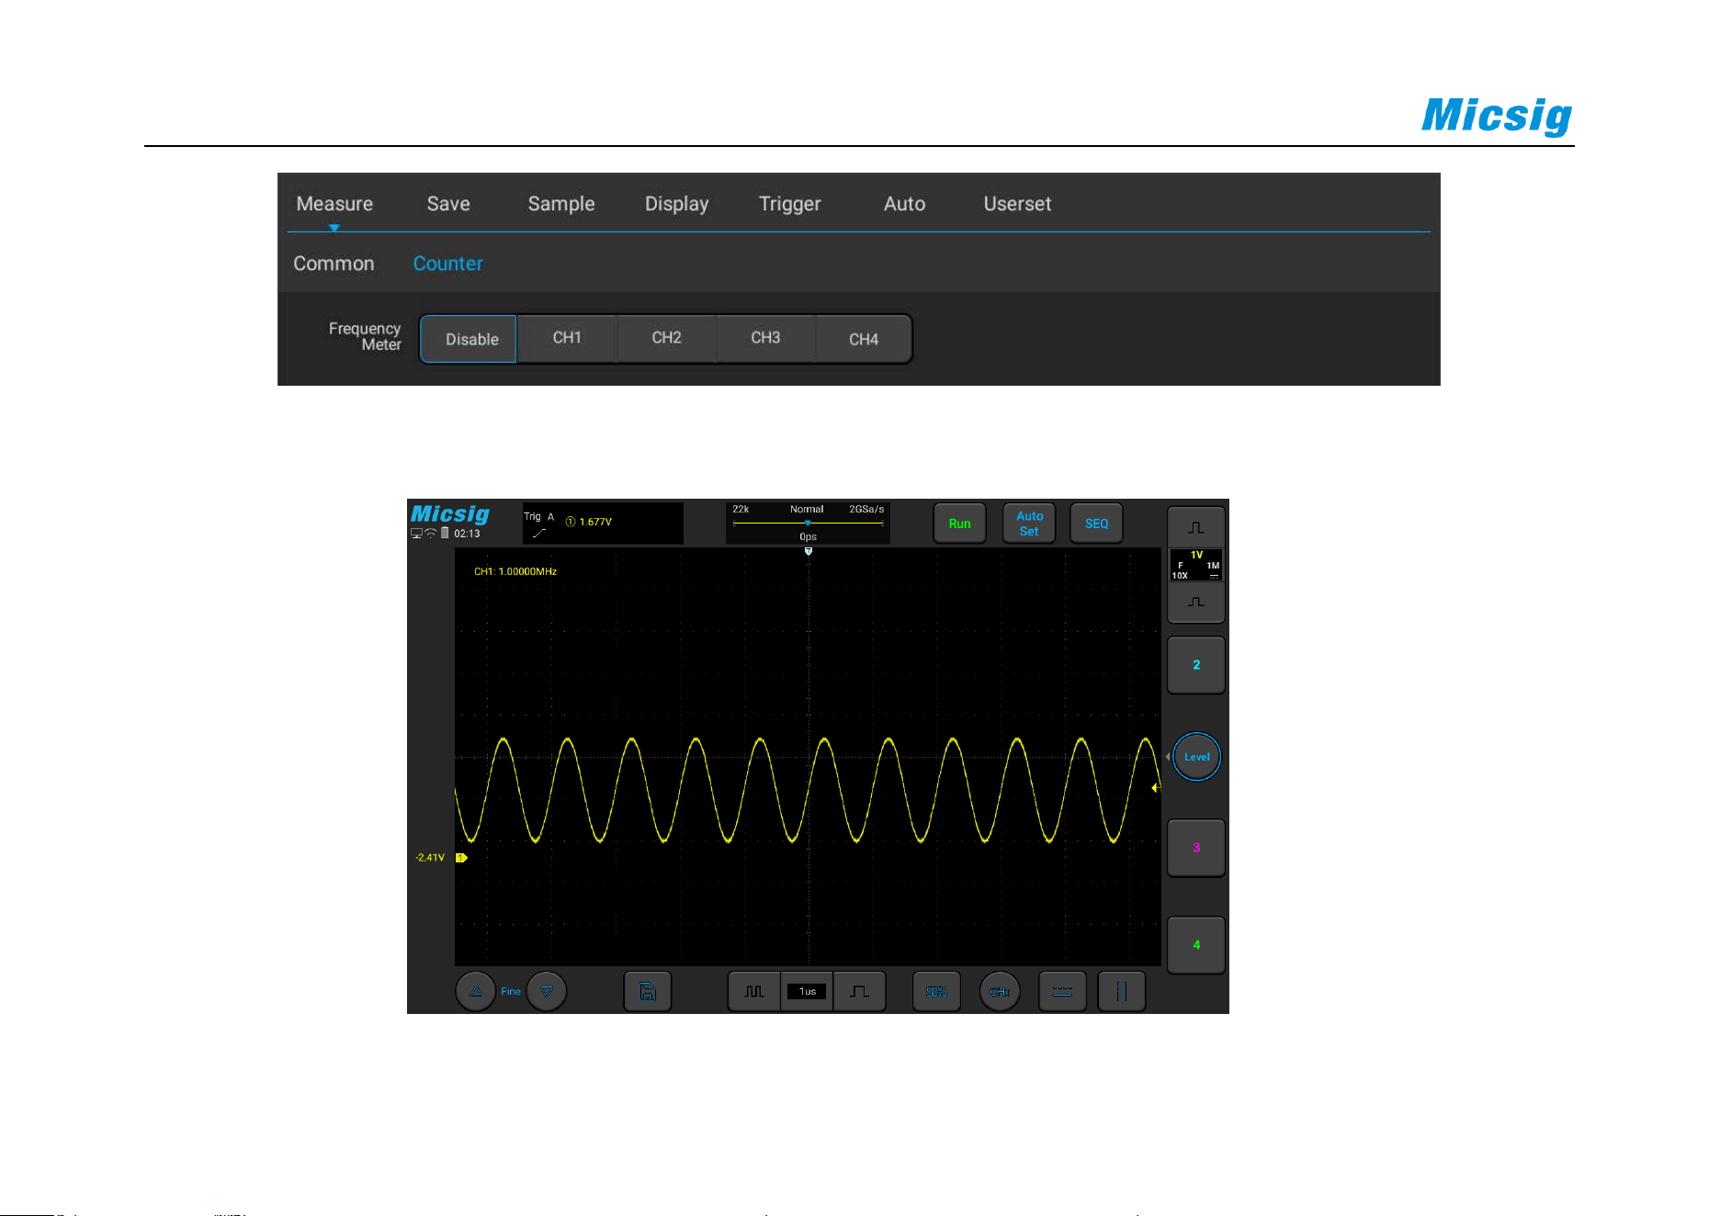Click the 0ps delay time readout
This screenshot has width=1720, height=1216.
click(808, 536)
